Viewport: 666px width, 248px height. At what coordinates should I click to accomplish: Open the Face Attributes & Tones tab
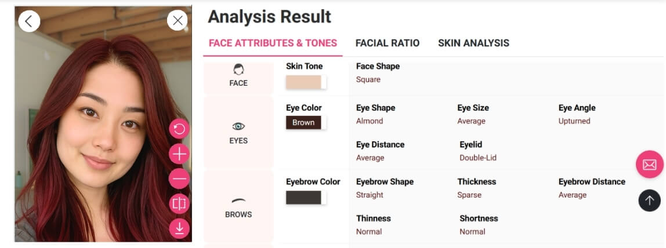point(273,43)
